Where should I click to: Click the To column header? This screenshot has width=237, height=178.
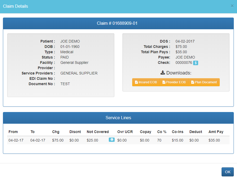pos(32,132)
